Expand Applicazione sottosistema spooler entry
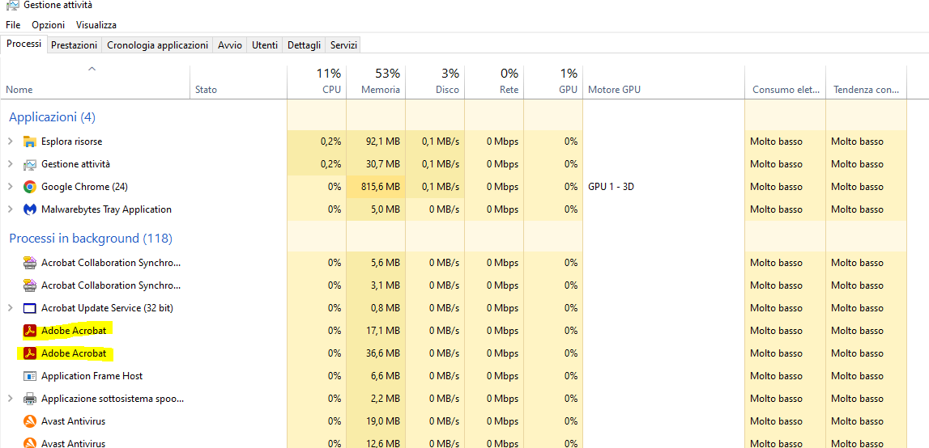 pyautogui.click(x=10, y=399)
